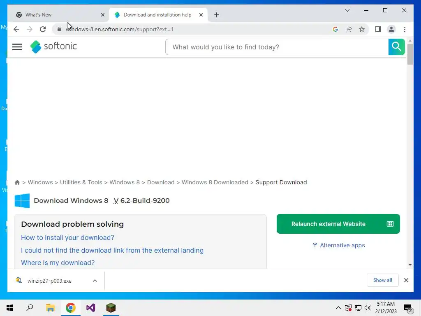Go to Utilities & Tools breadcrumb
The height and width of the screenshot is (316, 421).
81,182
